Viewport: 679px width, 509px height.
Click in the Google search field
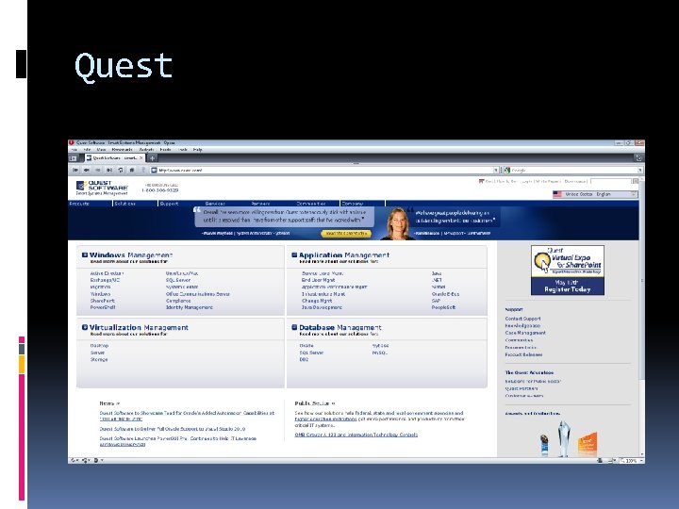click(573, 170)
